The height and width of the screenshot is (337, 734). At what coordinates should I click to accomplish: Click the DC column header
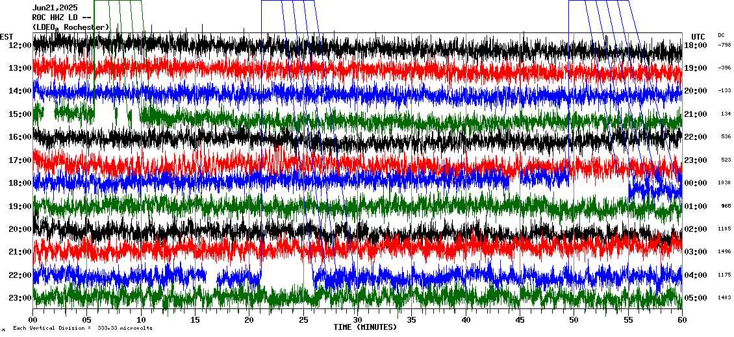point(721,35)
